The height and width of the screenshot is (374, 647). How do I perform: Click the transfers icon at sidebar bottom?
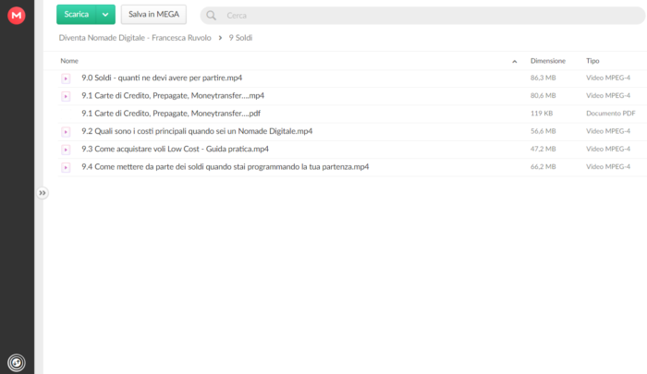(x=17, y=363)
